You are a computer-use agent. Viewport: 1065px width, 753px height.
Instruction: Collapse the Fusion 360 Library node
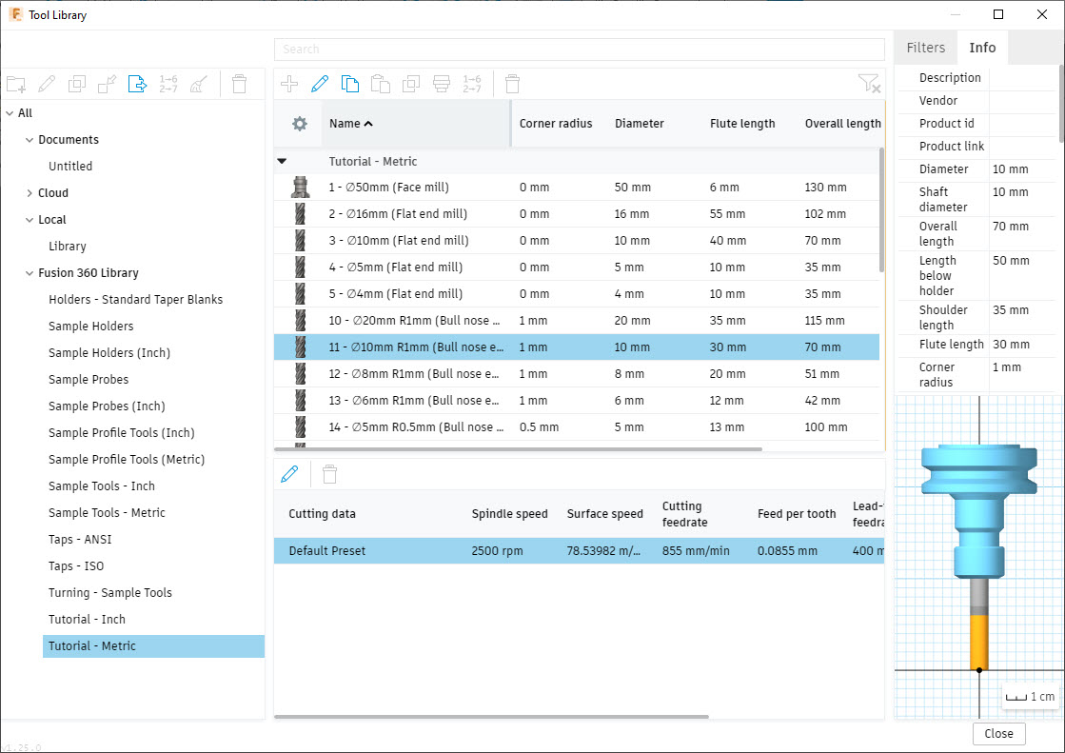[30, 273]
